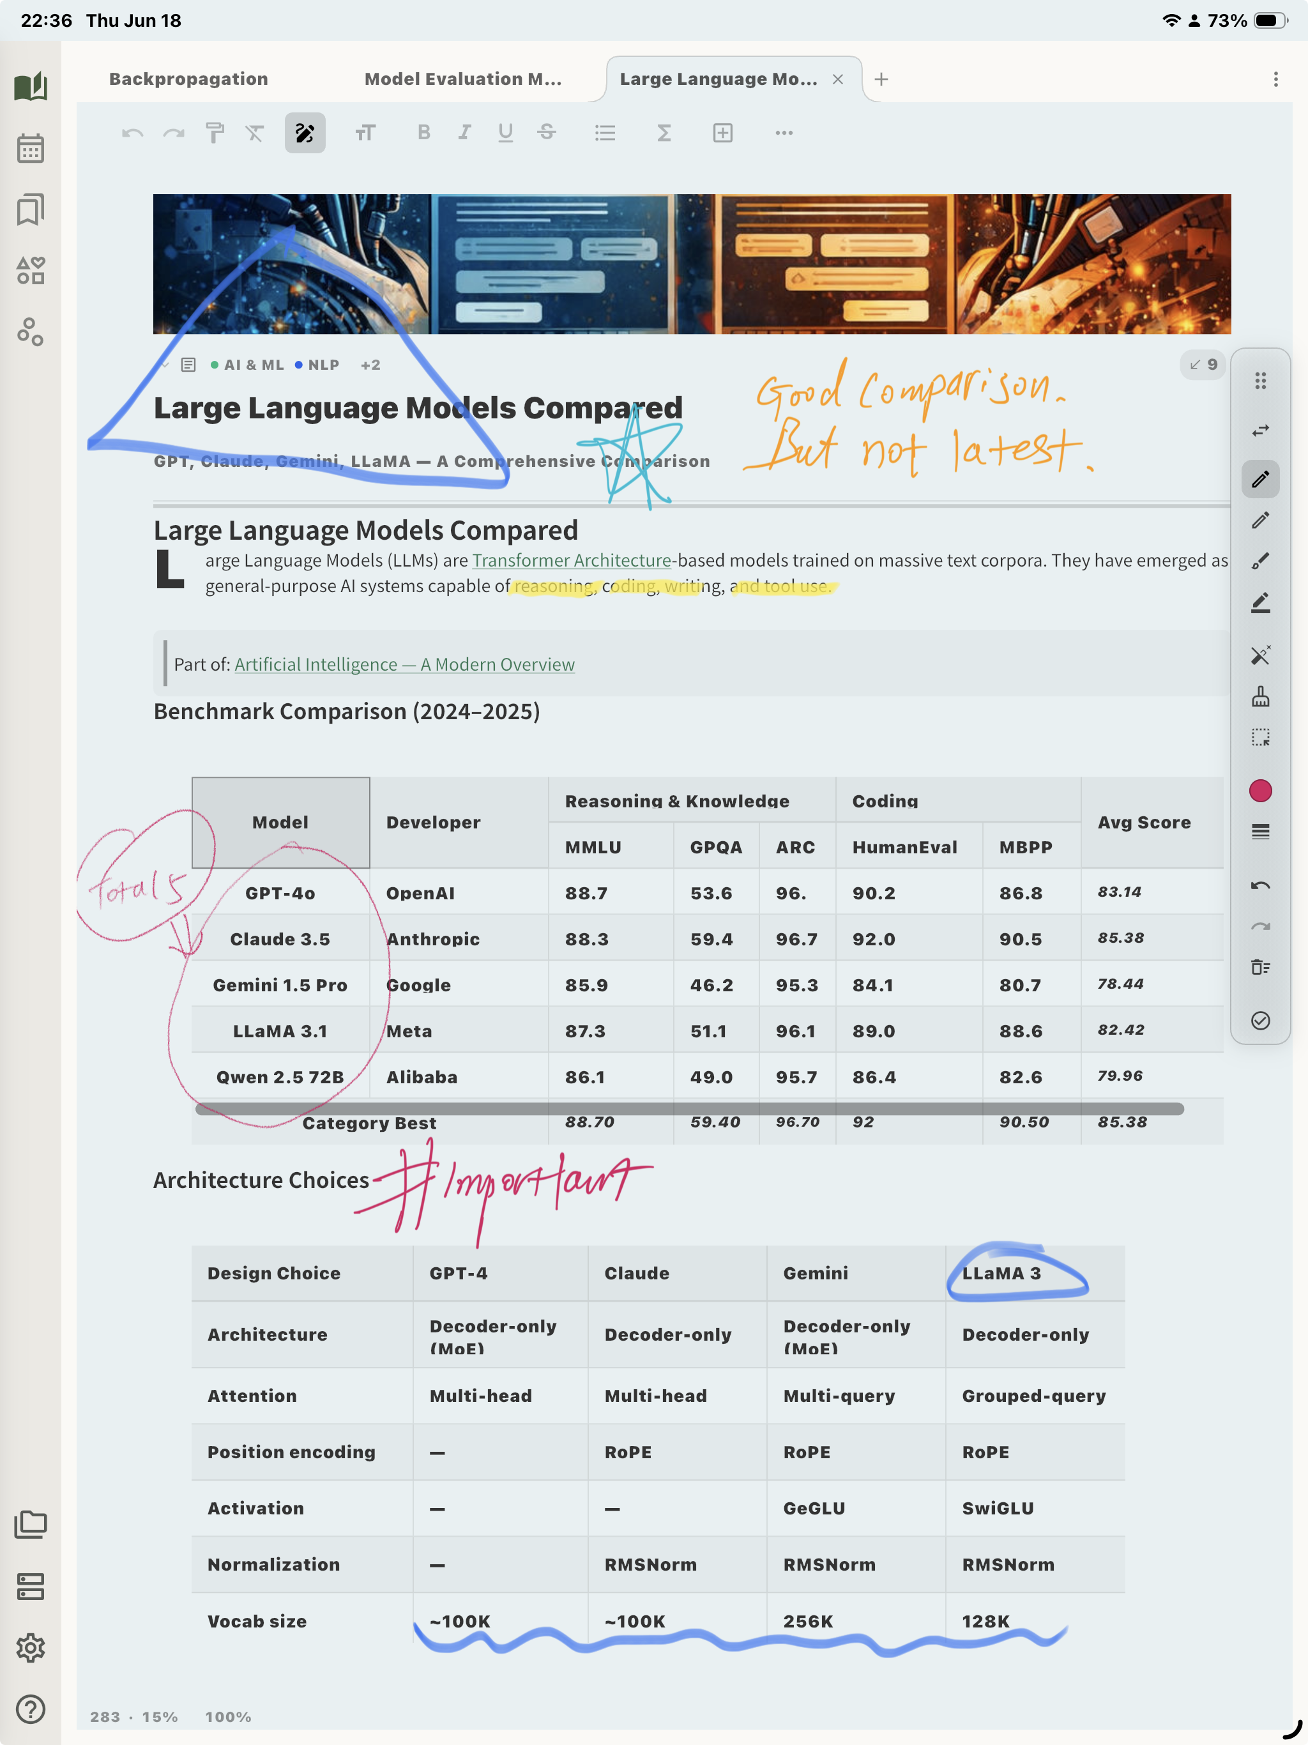Select the Large Language Mo... tab
The height and width of the screenshot is (1745, 1308).
tap(719, 79)
